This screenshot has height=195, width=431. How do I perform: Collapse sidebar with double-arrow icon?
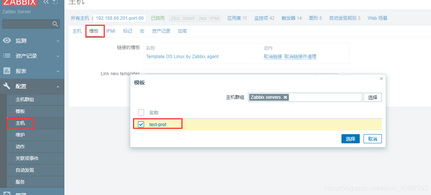(x=46, y=2)
